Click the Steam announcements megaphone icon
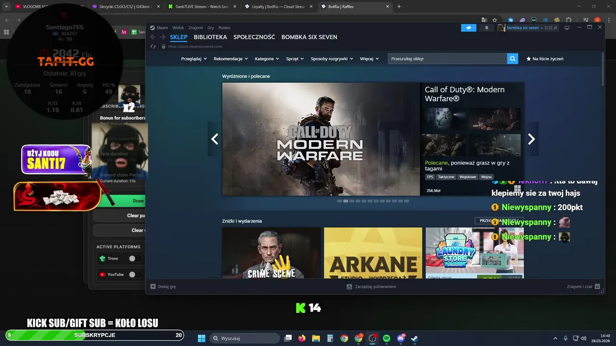 pos(468,28)
